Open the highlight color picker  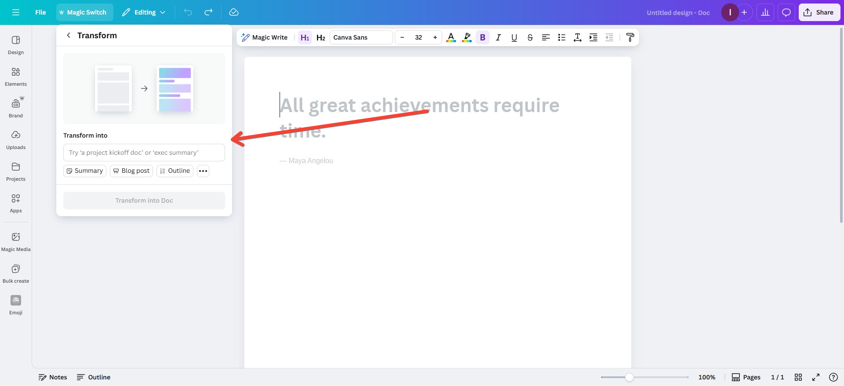tap(467, 37)
